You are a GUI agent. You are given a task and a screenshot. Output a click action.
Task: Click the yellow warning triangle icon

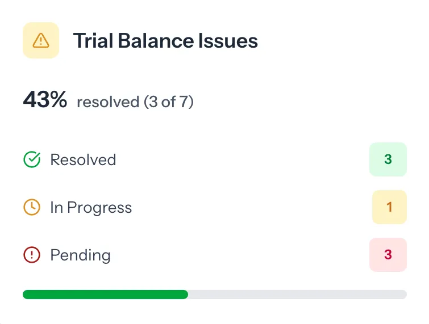[41, 40]
